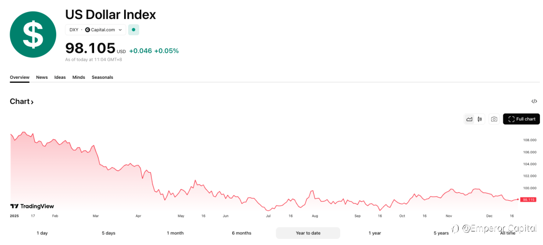Open the DXY Capital.com source dropdown
Screen dimensions: 543x245
coord(96,30)
